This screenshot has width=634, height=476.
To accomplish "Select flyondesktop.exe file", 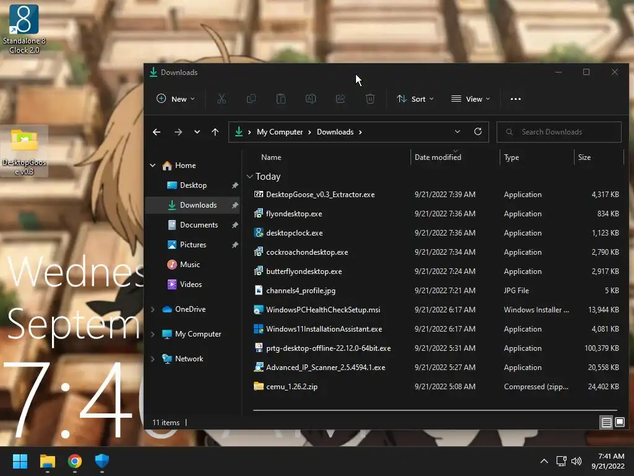I will 435,214.
